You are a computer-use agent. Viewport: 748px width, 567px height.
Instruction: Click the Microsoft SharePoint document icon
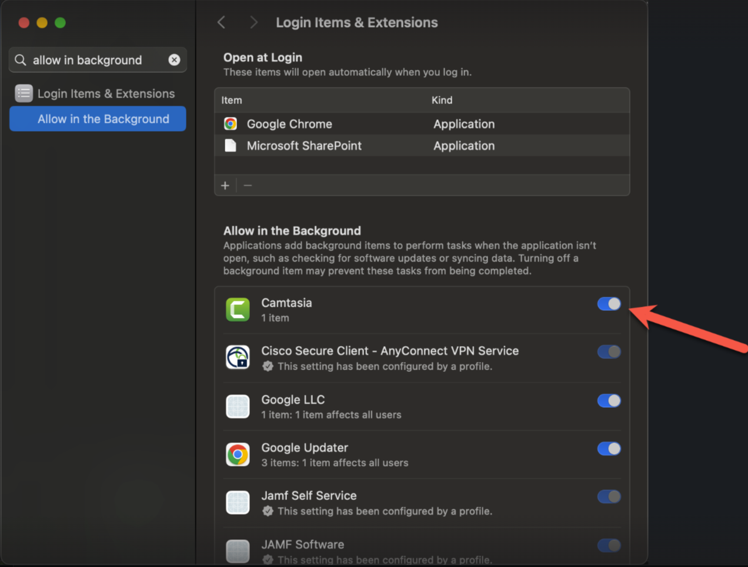click(x=231, y=146)
